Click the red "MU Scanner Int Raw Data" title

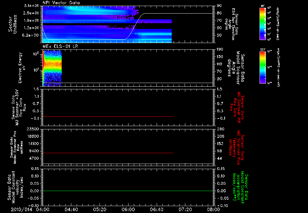click(237, 107)
